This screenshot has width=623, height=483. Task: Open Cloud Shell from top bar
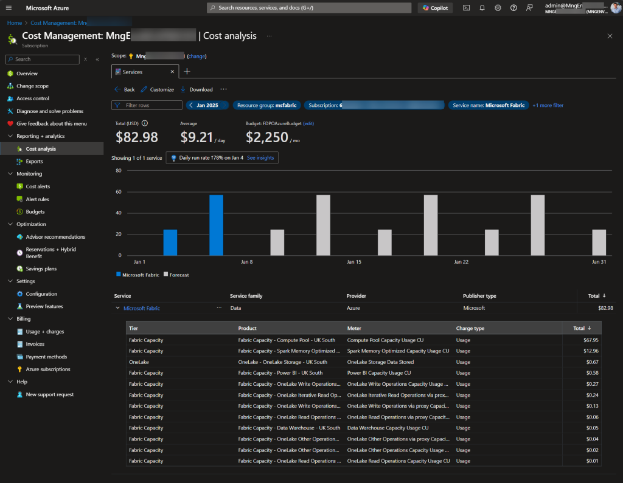[x=467, y=8]
